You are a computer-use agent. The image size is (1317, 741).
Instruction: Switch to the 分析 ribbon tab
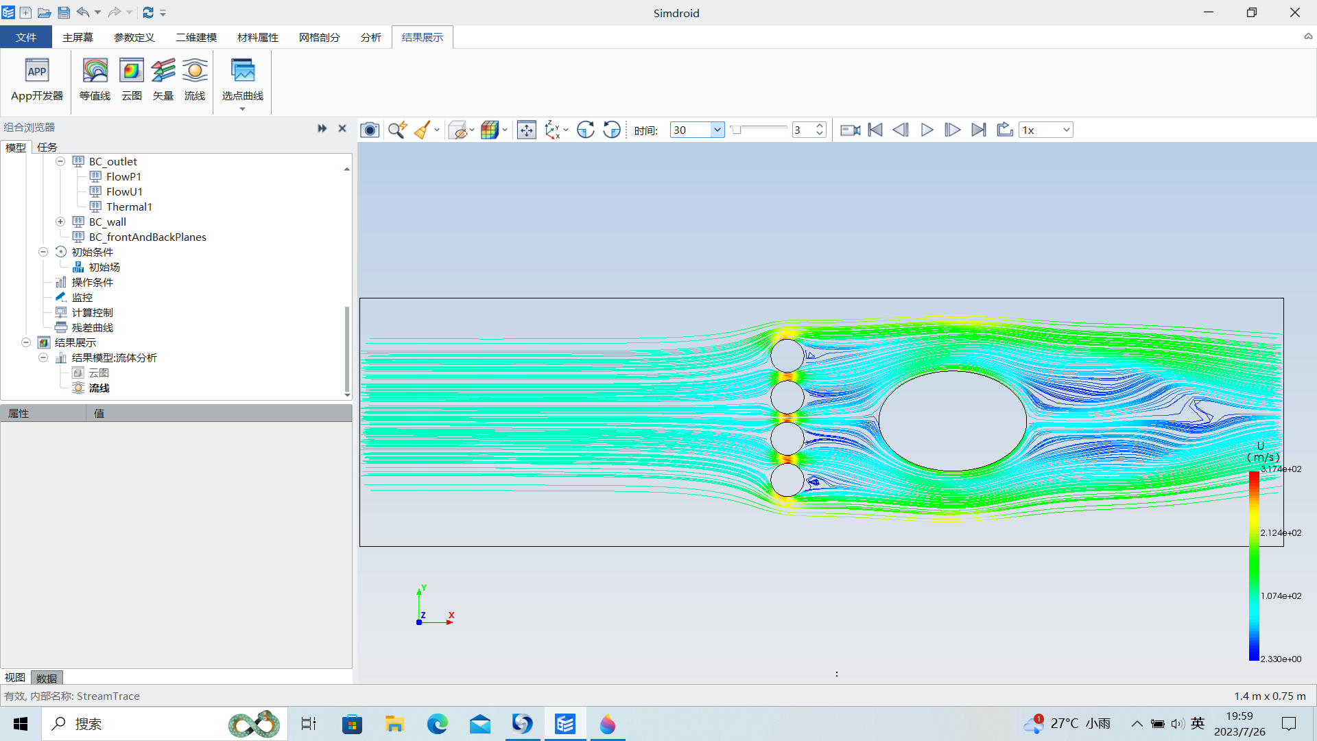pos(371,37)
